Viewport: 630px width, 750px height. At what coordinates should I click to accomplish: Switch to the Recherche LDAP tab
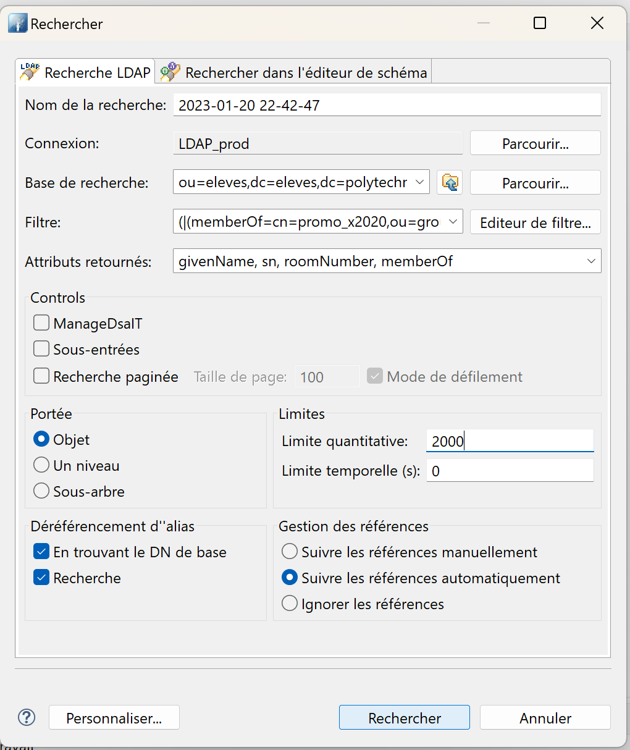[x=86, y=72]
